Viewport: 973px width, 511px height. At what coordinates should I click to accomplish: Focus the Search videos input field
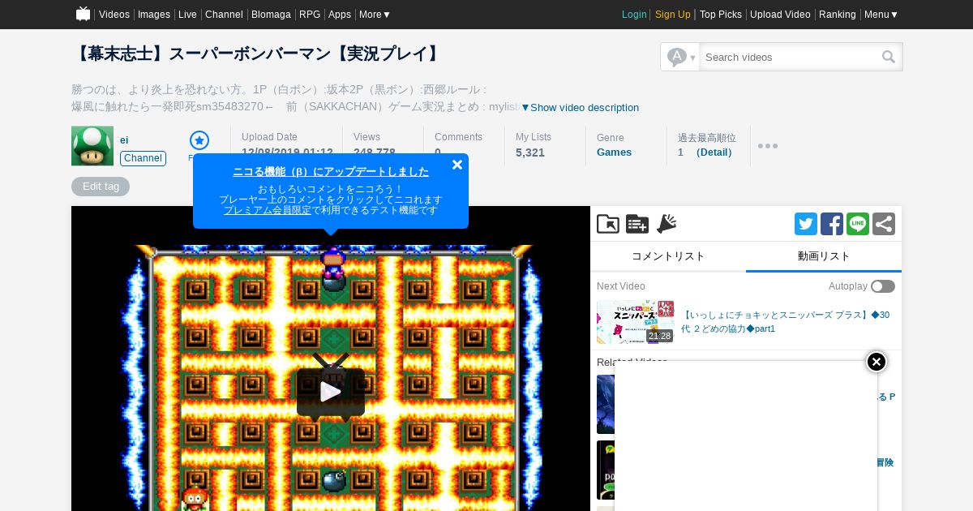click(789, 57)
